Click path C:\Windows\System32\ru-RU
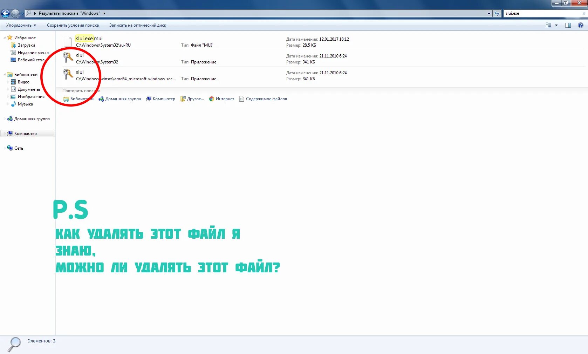The image size is (588, 354). (x=103, y=45)
